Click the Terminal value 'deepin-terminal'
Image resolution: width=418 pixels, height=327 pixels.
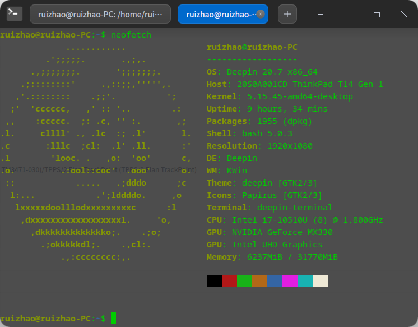point(295,208)
